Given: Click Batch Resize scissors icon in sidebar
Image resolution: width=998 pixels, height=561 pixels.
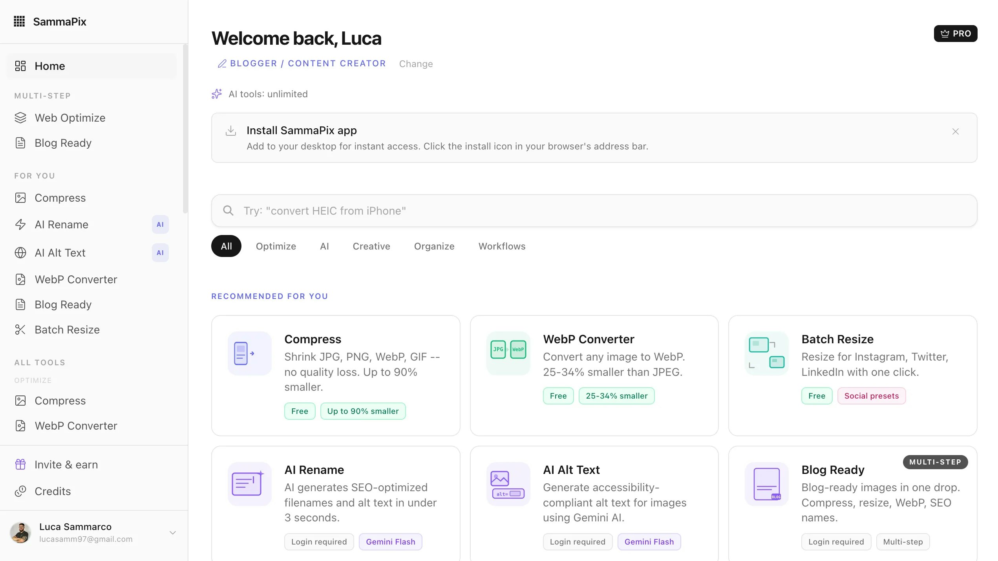Looking at the screenshot, I should pos(20,330).
